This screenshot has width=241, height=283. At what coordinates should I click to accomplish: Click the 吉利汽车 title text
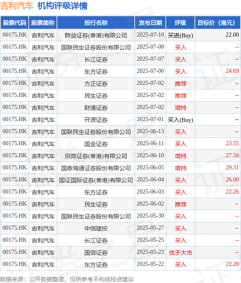17,6
